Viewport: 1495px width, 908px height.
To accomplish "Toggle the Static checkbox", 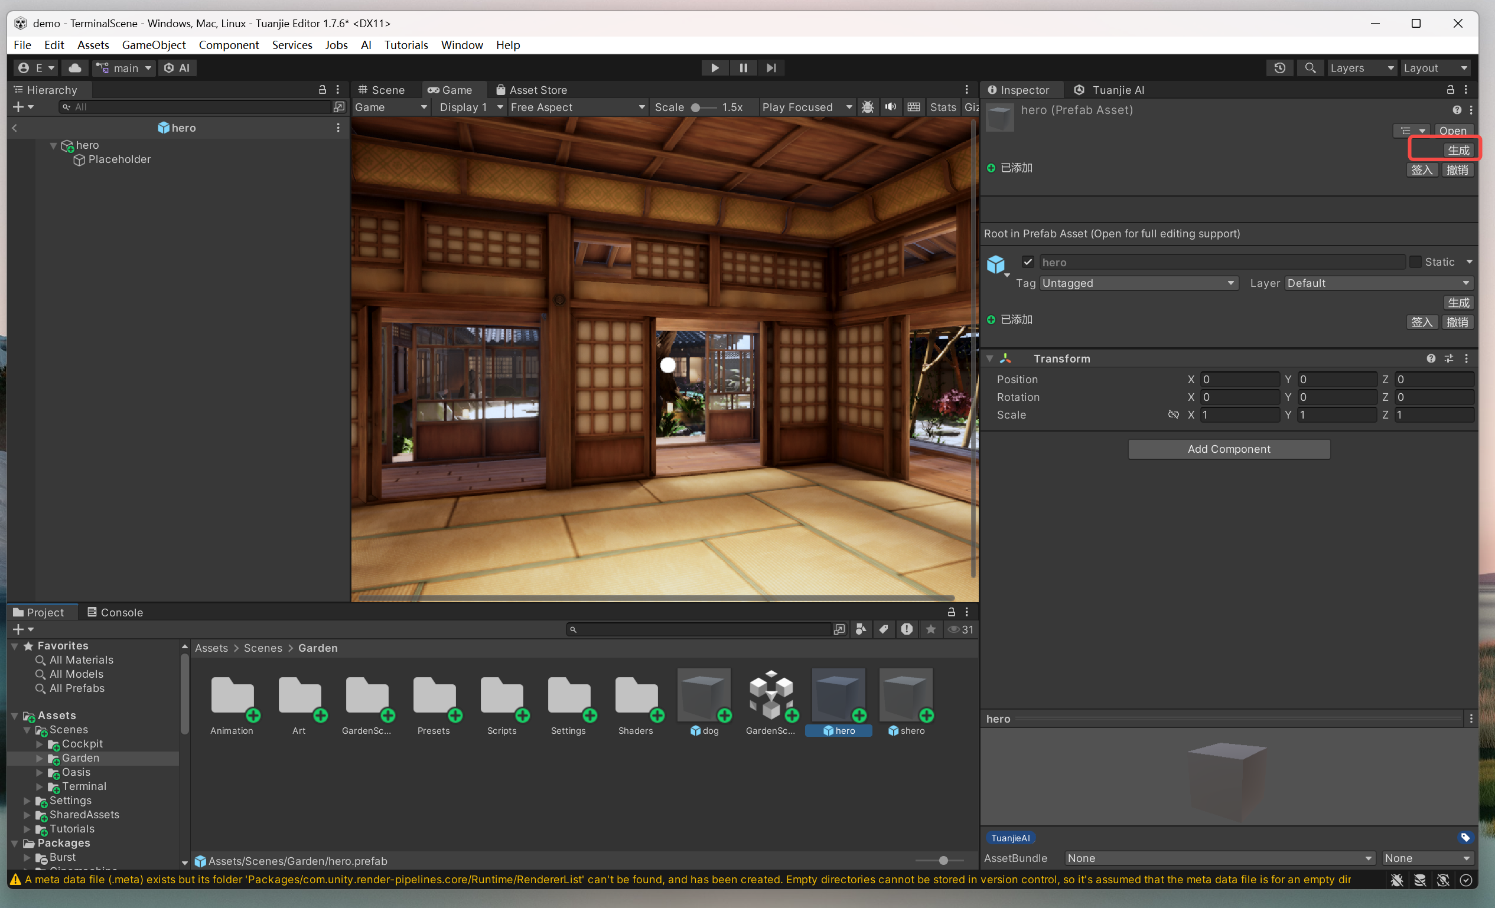I will tap(1415, 262).
